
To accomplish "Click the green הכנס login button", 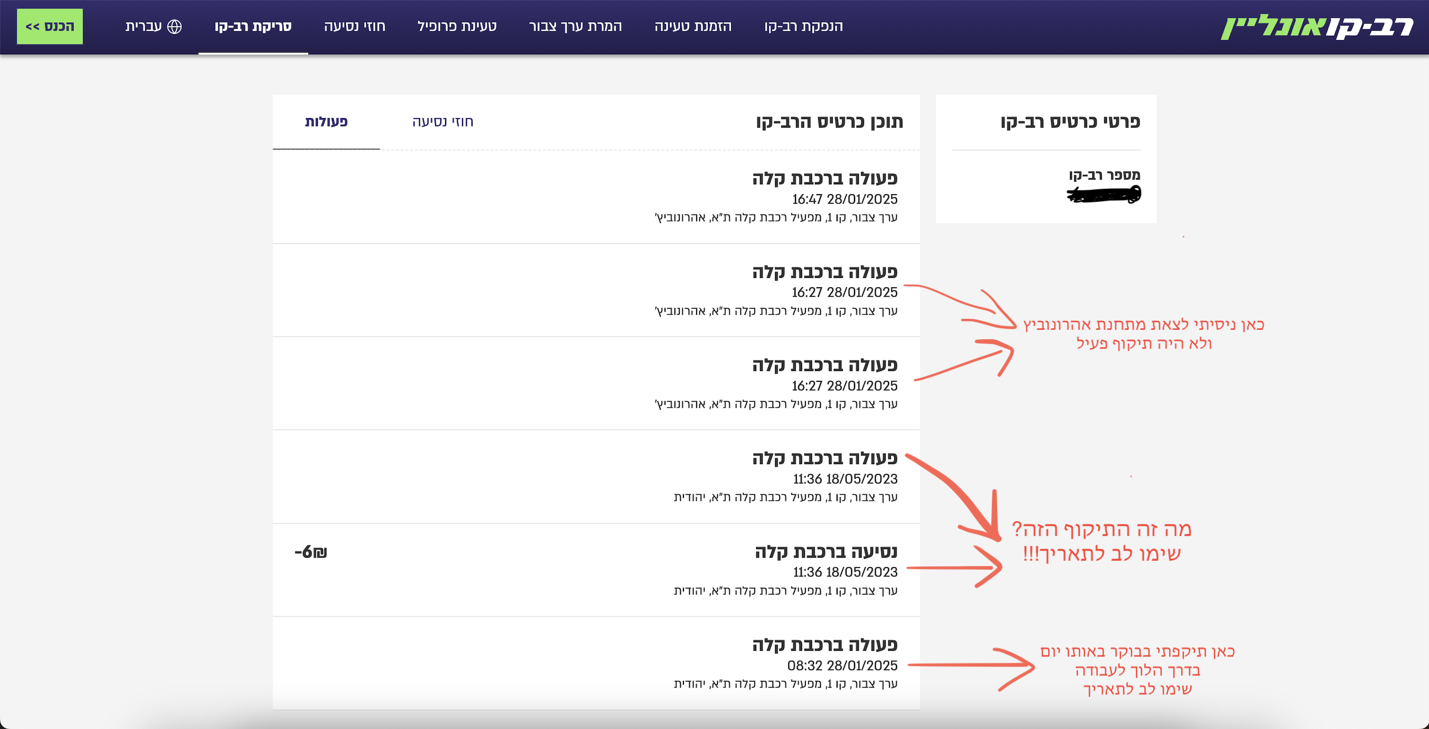I will pos(49,25).
